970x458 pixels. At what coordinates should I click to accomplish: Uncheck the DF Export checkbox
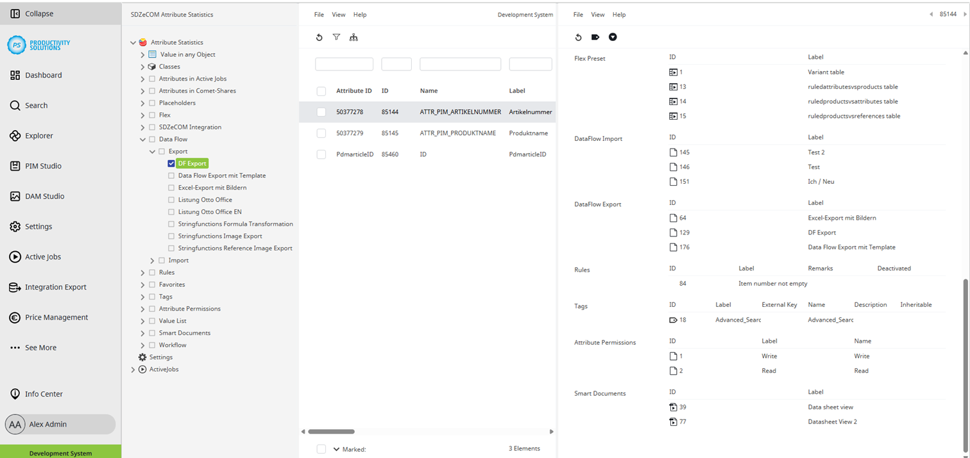170,163
